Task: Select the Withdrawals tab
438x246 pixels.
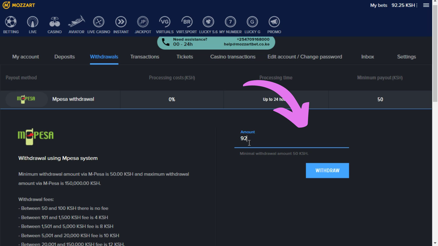Action: point(104,57)
